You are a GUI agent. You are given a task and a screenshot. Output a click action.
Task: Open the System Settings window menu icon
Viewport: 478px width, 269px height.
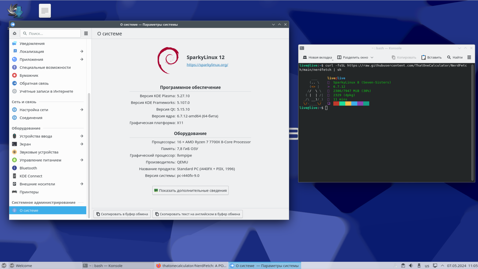click(13, 24)
